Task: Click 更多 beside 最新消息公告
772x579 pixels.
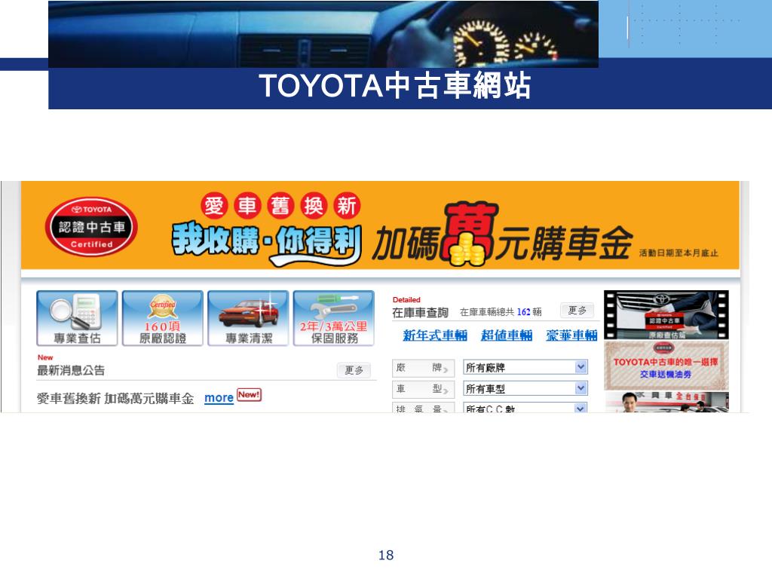Action: click(x=354, y=370)
